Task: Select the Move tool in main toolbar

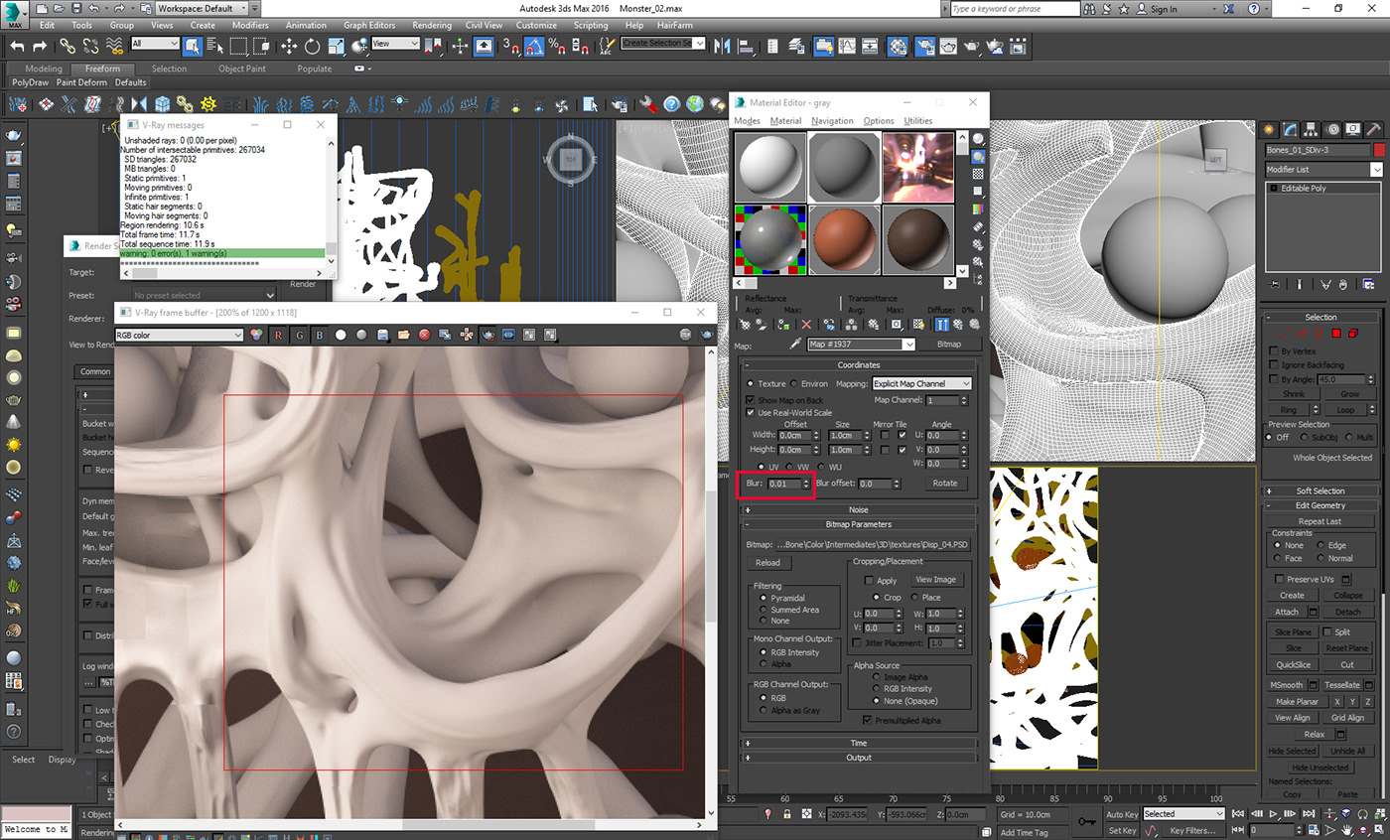Action: (289, 46)
